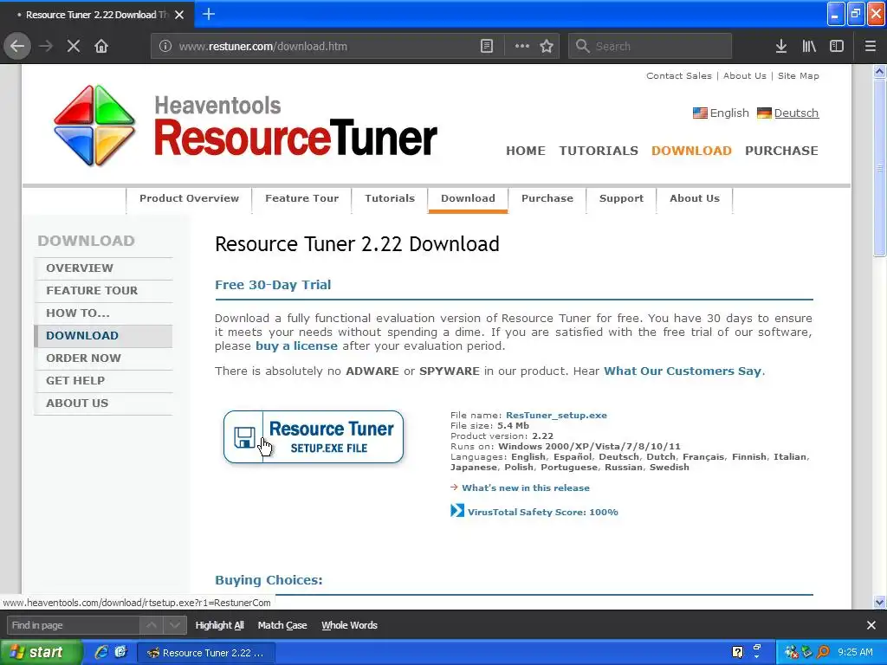Click the Contact Sales link
The height and width of the screenshot is (665, 887).
pyautogui.click(x=679, y=76)
